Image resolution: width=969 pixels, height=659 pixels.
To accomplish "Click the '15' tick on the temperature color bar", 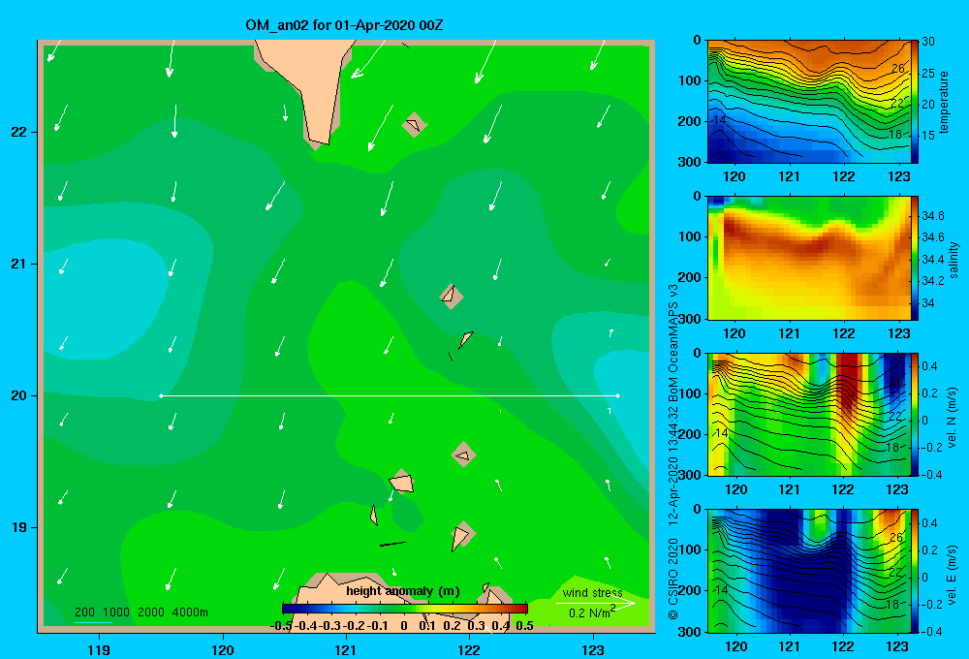I will coord(927,136).
